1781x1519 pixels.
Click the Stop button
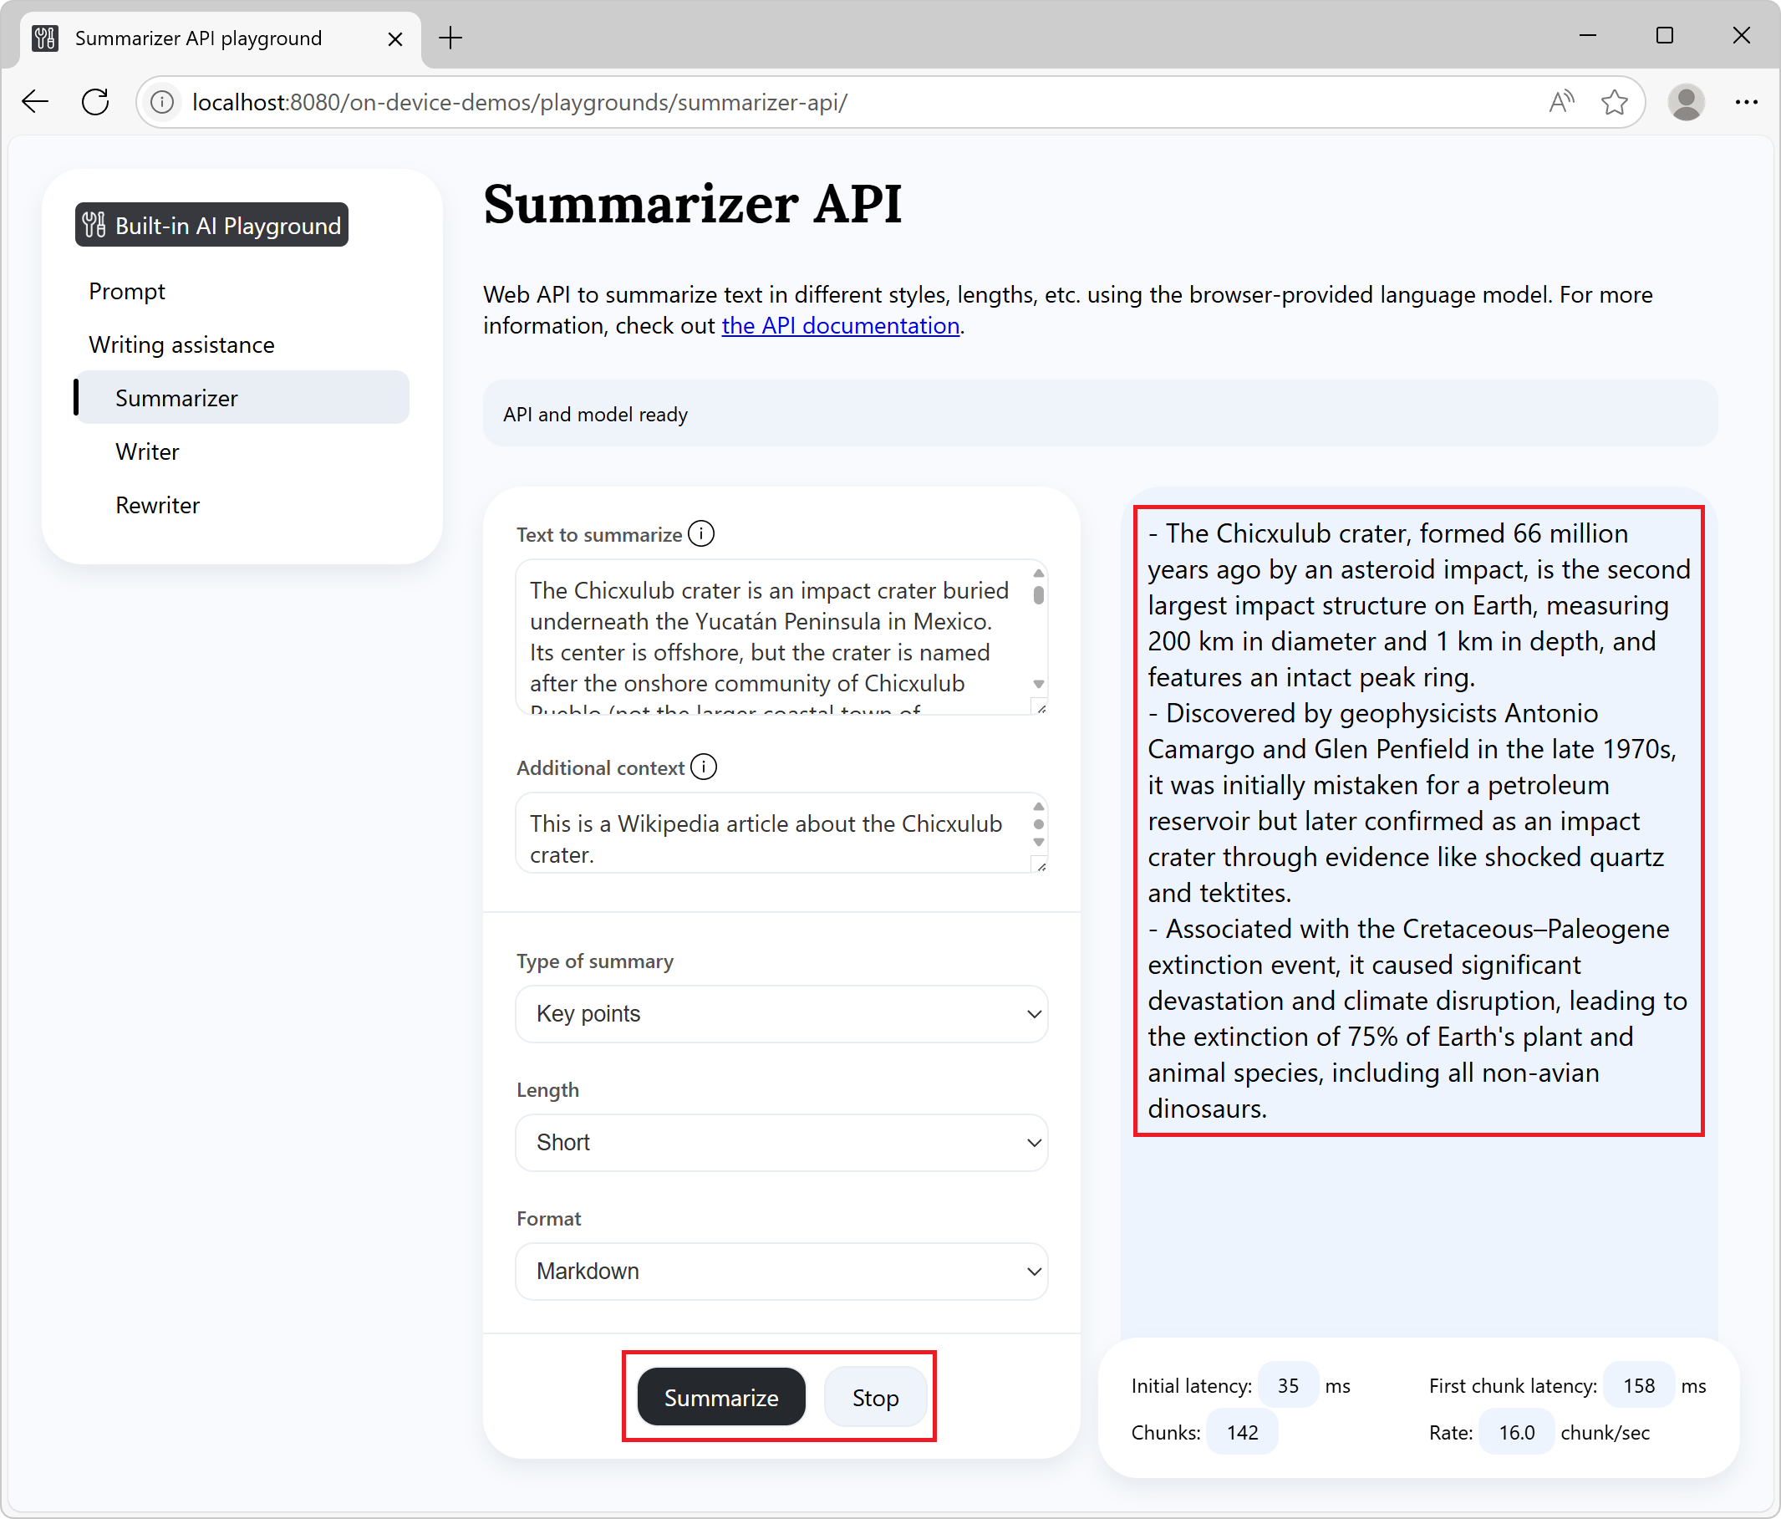coord(874,1398)
